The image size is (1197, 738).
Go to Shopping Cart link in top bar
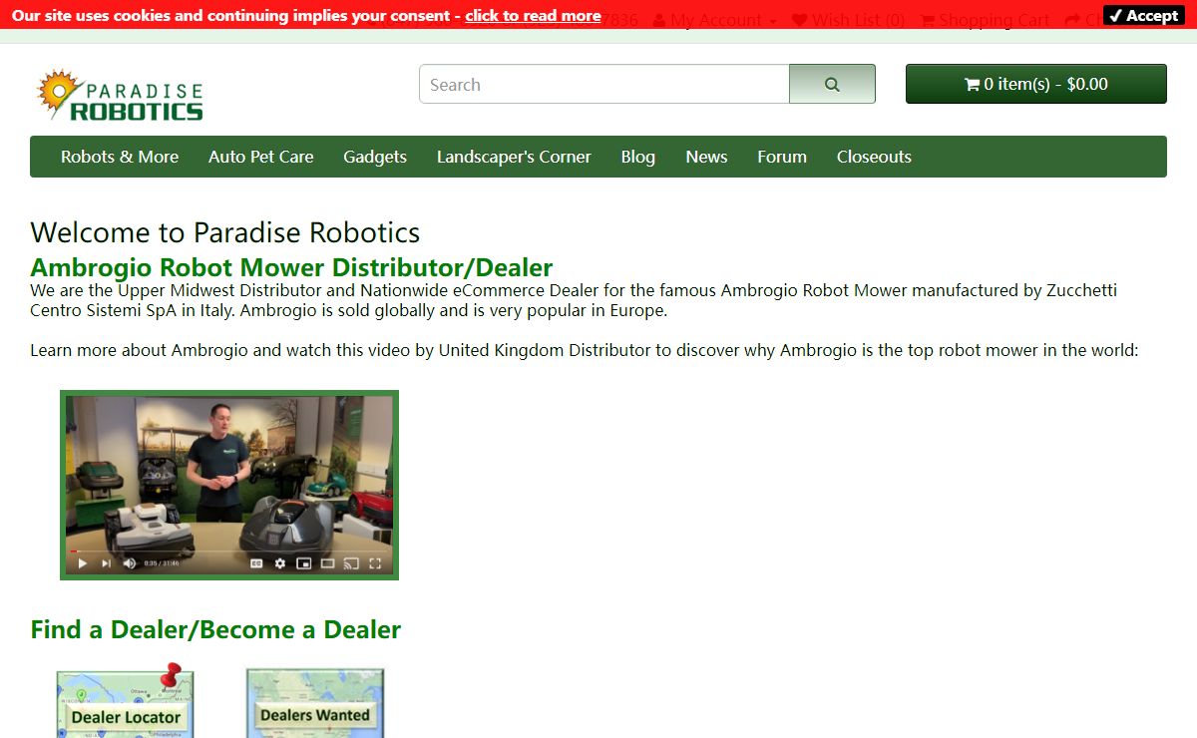click(985, 20)
